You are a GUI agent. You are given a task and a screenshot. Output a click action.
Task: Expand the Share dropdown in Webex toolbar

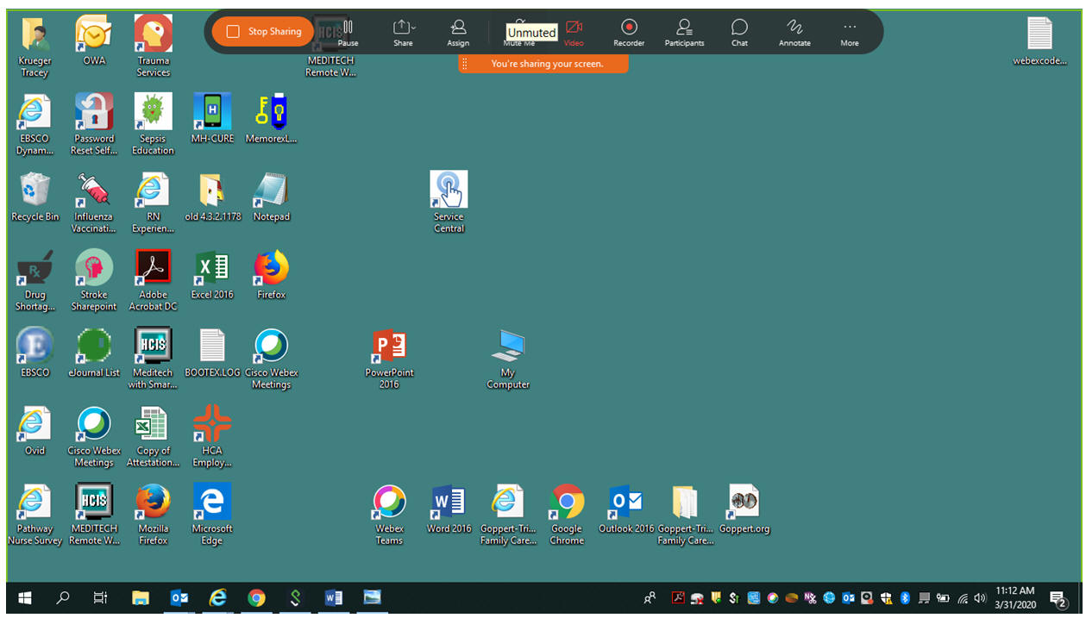(x=403, y=32)
